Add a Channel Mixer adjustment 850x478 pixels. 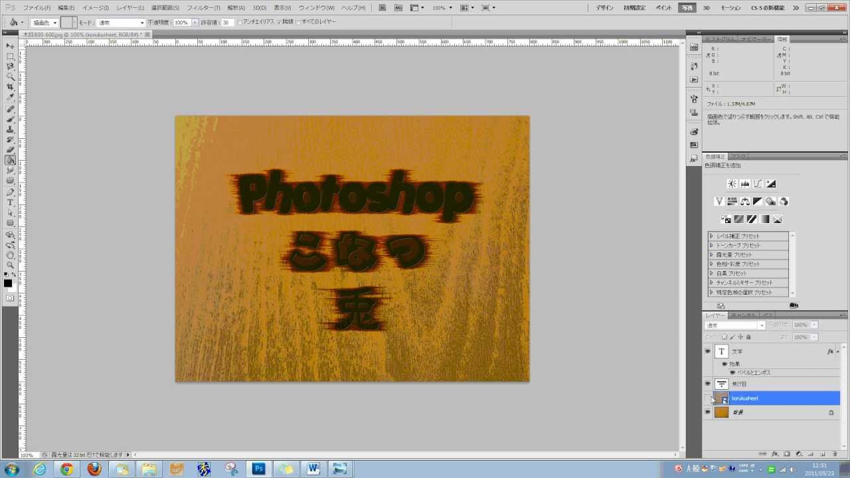pyautogui.click(x=784, y=201)
